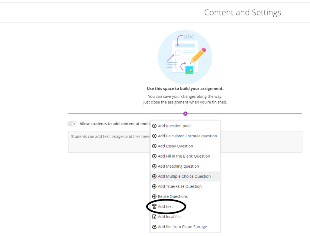This screenshot has height=236, width=310.
Task: Click the purple X icon on the divider line
Action: click(x=185, y=113)
